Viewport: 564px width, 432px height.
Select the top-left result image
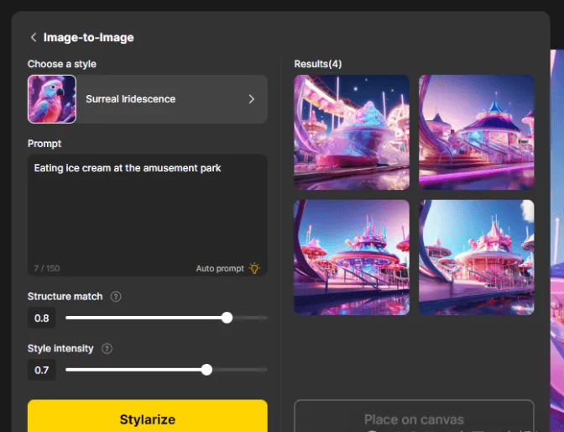352,133
